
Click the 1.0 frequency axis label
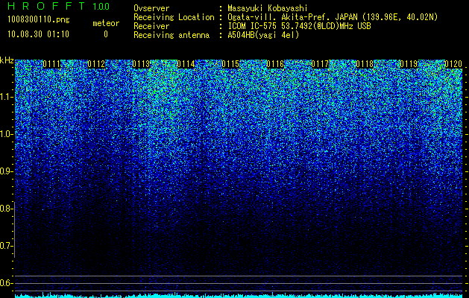pos(6,134)
